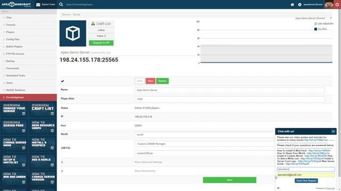Toggle the CPU legend swatch
The width and height of the screenshot is (341, 191).
[x=315, y=29]
